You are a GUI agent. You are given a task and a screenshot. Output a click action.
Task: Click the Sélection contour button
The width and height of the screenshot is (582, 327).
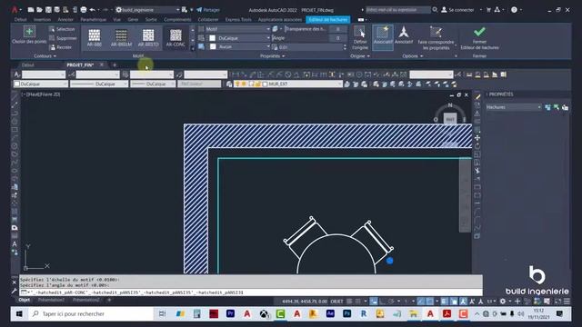click(62, 29)
